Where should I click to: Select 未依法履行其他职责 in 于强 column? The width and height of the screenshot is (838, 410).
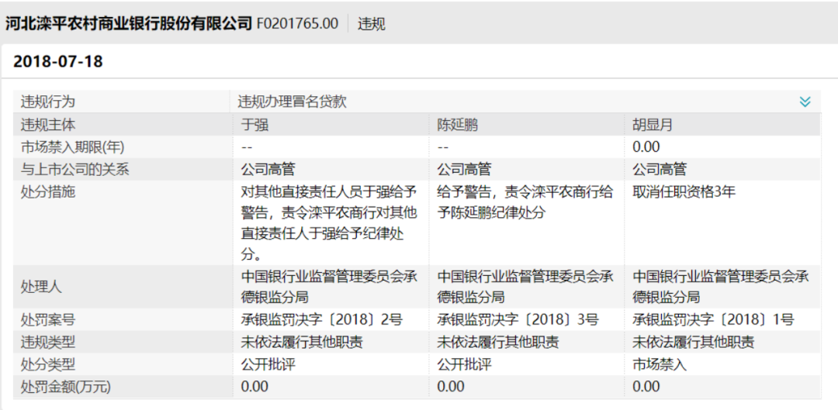pos(302,343)
